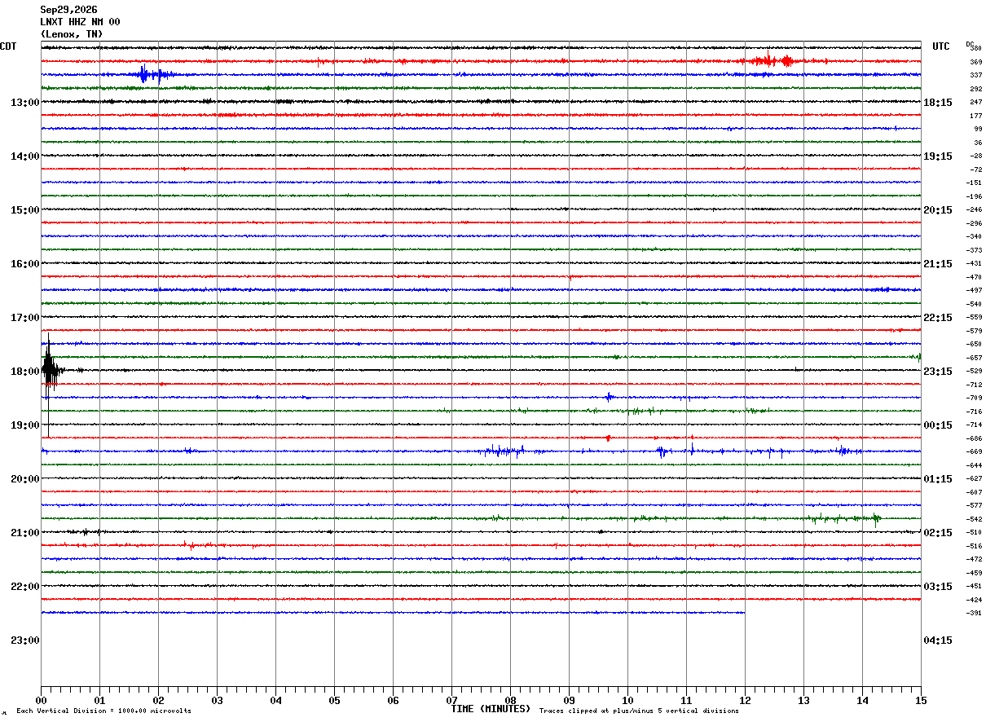Screen dimensions: 986x722
Task: Select minute 15 on the time axis
Action: [921, 700]
